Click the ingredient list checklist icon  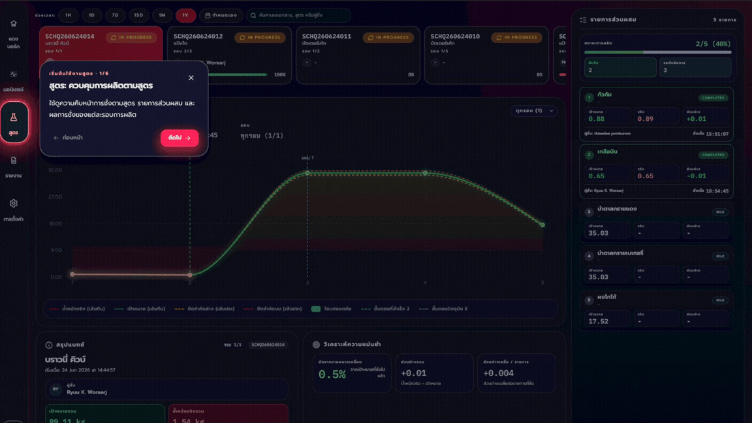point(583,20)
